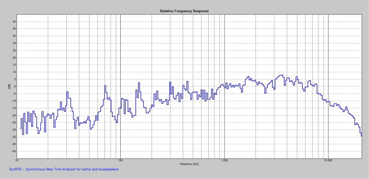
Task: Select the -35 dB tick label
Action: pyautogui.click(x=14, y=137)
